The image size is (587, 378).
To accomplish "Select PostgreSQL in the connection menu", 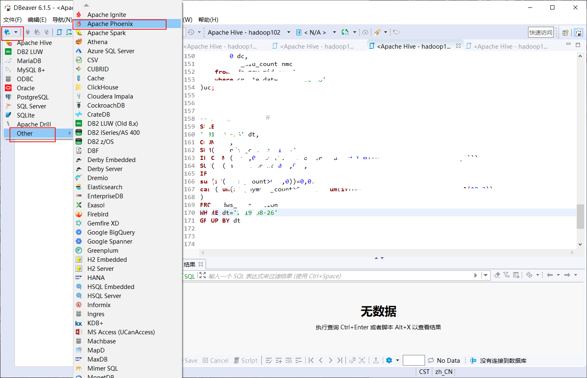I will (x=38, y=97).
